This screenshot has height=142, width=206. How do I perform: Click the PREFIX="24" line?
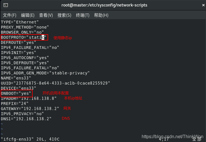click(12, 104)
